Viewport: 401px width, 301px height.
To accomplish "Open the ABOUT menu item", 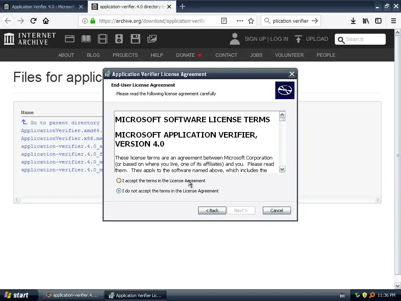I will tap(66, 55).
